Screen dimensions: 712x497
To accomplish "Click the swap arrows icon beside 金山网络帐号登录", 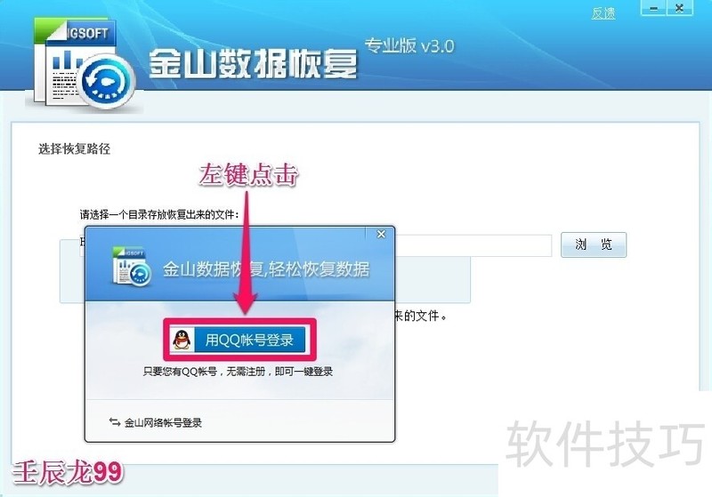I will [x=115, y=422].
